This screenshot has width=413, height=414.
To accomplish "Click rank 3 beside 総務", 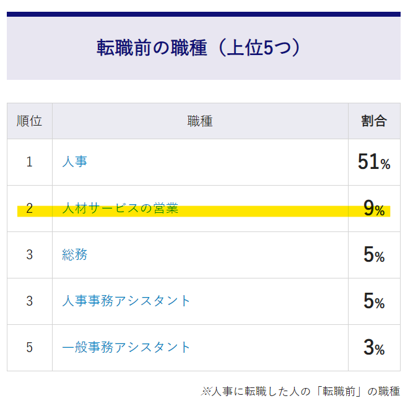I will (29, 255).
